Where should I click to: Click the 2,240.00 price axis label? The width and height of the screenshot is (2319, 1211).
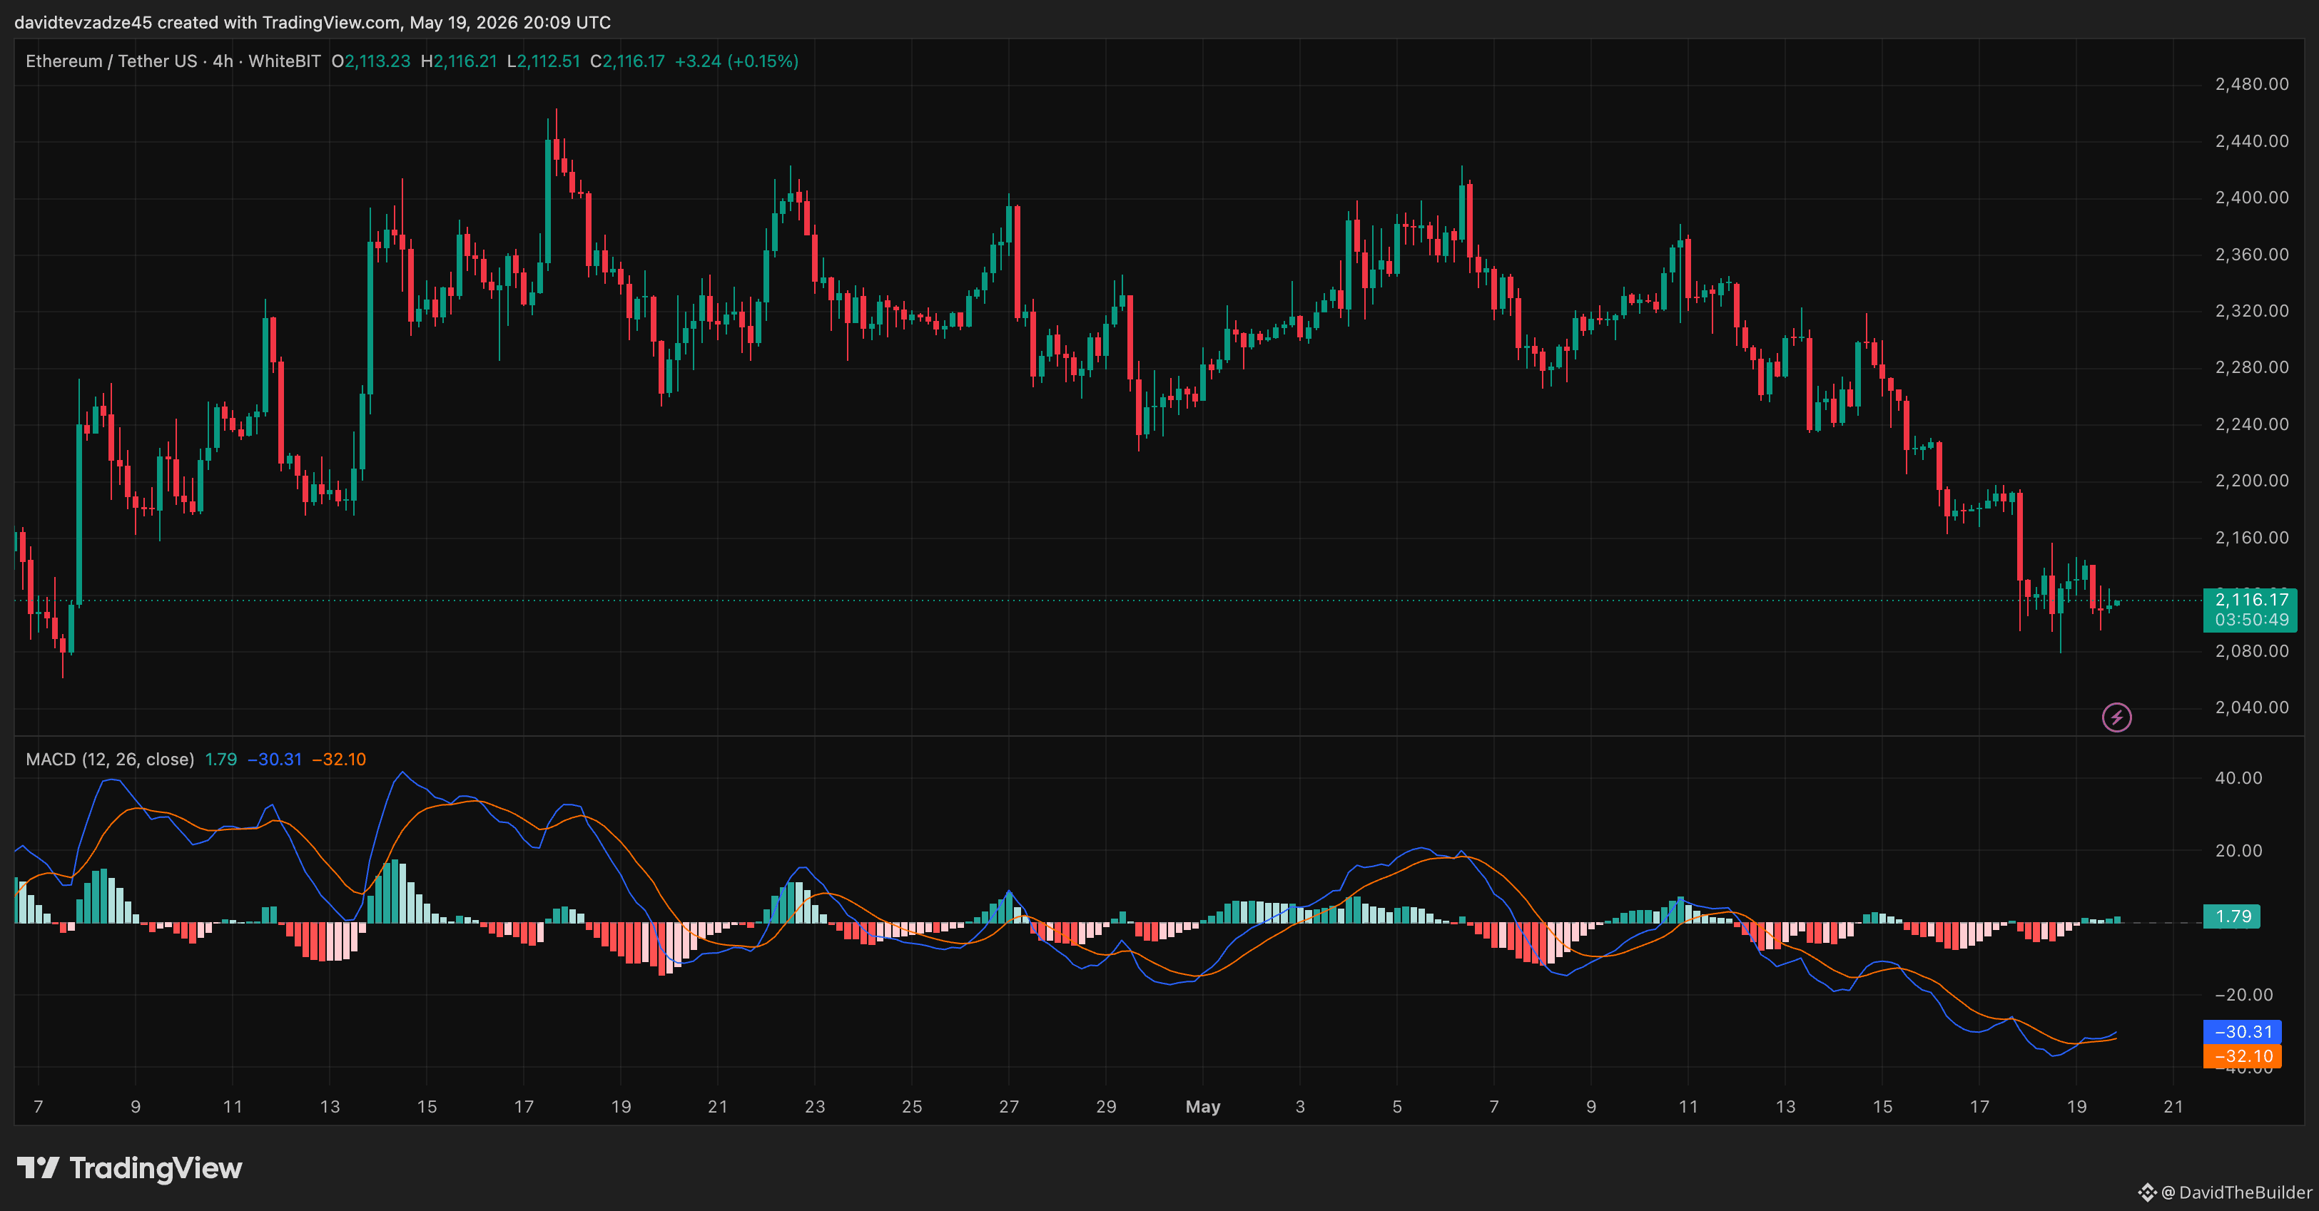coord(2251,424)
